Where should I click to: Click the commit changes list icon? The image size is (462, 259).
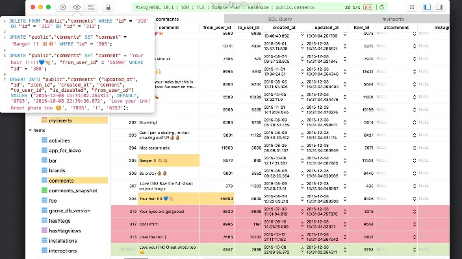(92, 6)
